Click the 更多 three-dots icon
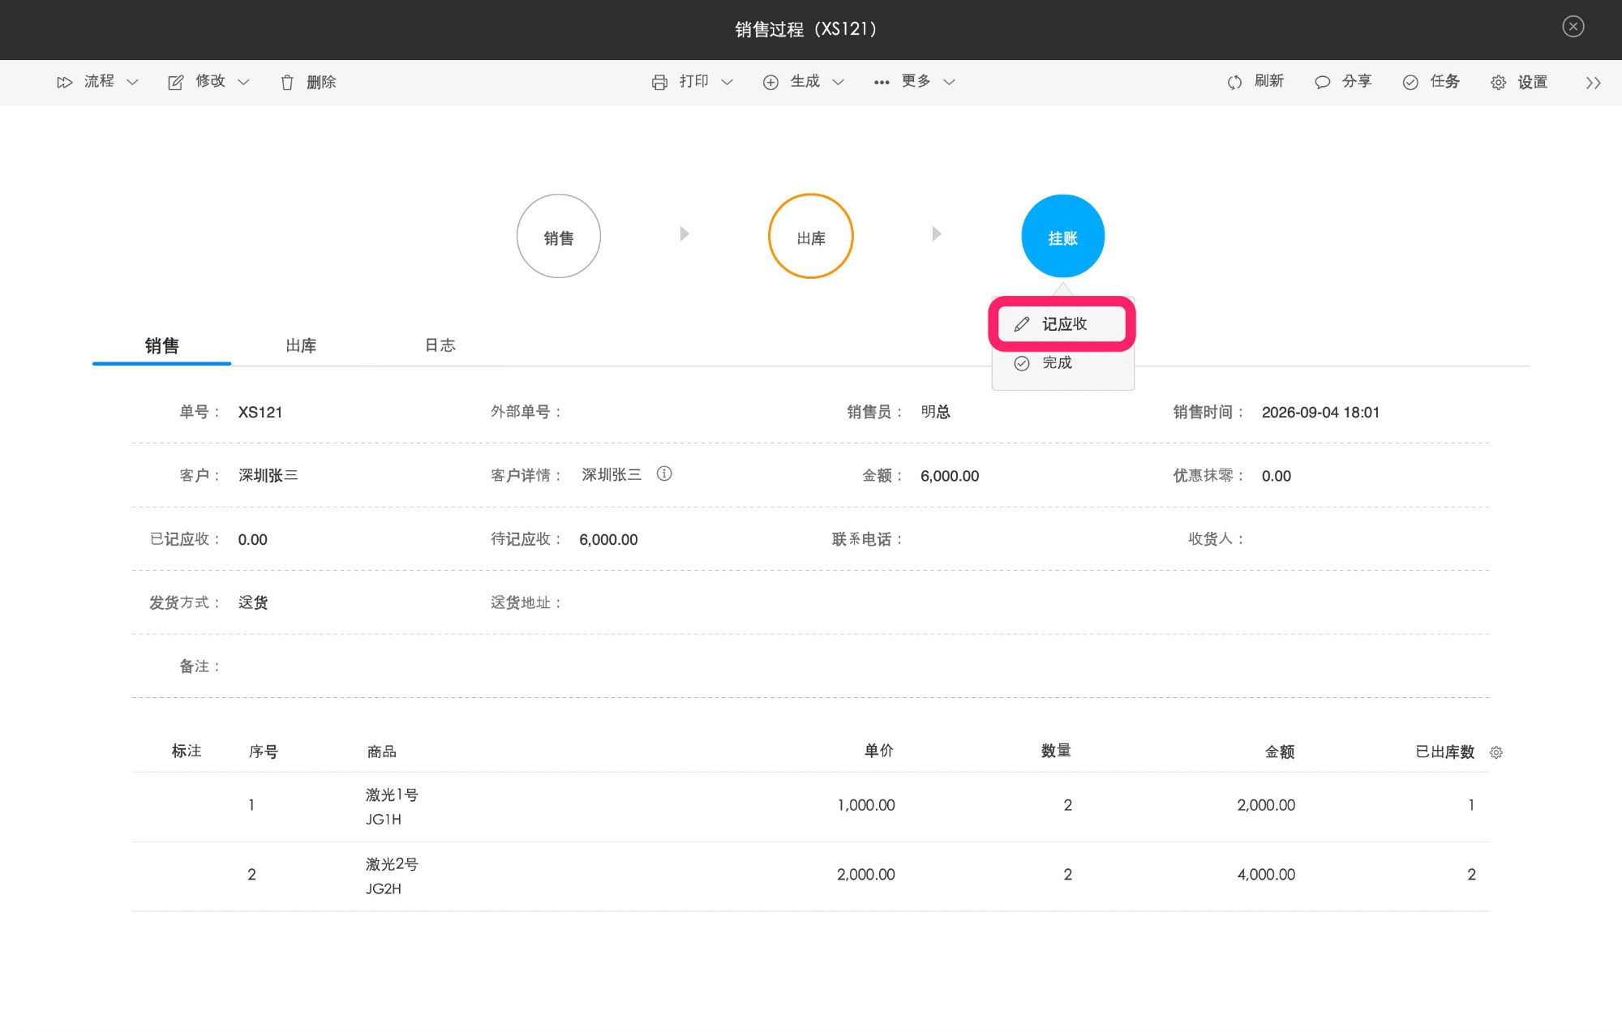The height and width of the screenshot is (1032, 1622). [x=882, y=82]
